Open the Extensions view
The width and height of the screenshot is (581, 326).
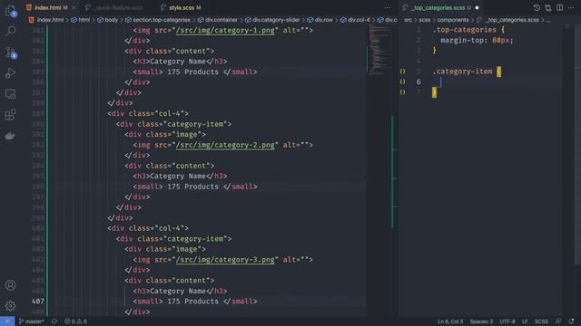pyautogui.click(x=10, y=115)
